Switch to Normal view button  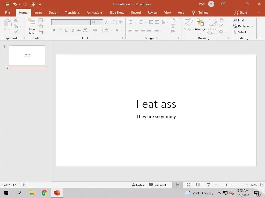pos(178,185)
